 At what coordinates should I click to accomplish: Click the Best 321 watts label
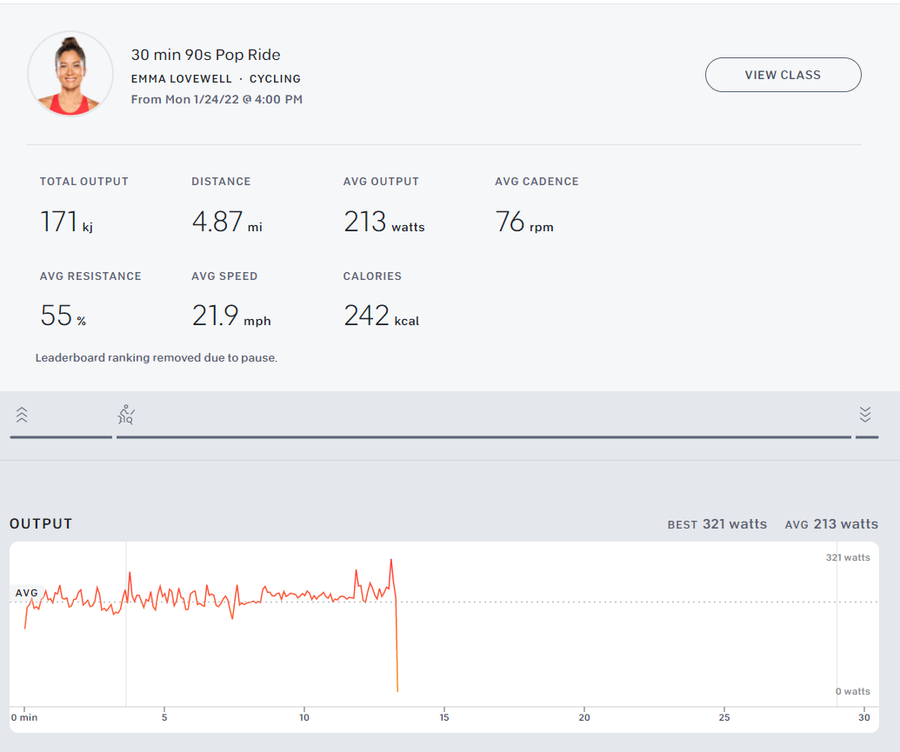pos(717,524)
